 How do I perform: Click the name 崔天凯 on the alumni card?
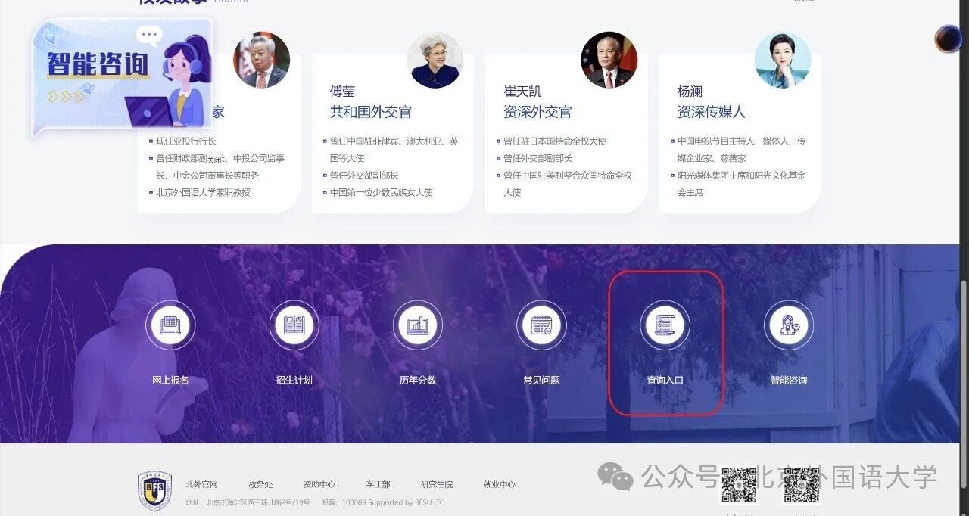pos(522,92)
